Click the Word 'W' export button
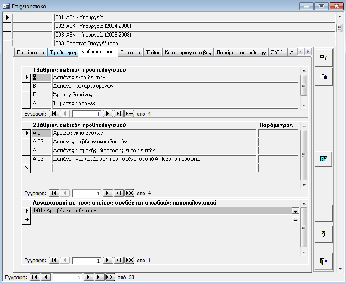This screenshot has height=284, width=346. click(324, 158)
